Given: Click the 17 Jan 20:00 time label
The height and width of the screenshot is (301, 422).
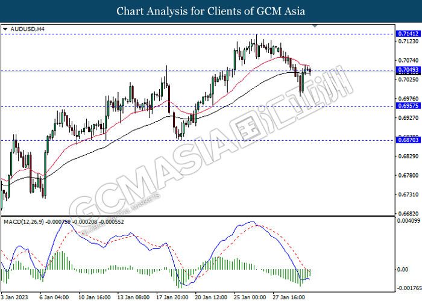Looking at the screenshot, I should point(172,297).
